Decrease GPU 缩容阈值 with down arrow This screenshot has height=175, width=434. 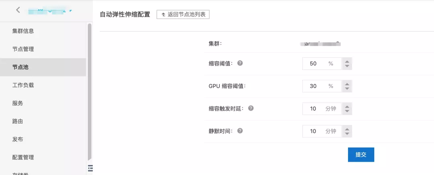pyautogui.click(x=347, y=89)
